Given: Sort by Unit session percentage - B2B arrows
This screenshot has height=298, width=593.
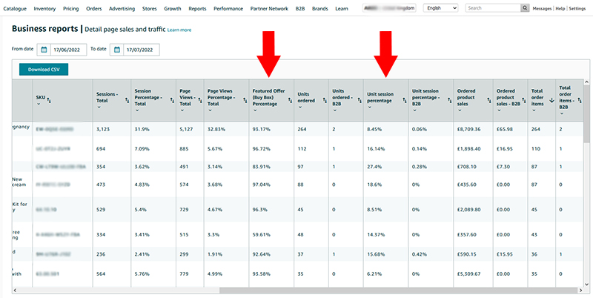Looking at the screenshot, I should (x=450, y=100).
